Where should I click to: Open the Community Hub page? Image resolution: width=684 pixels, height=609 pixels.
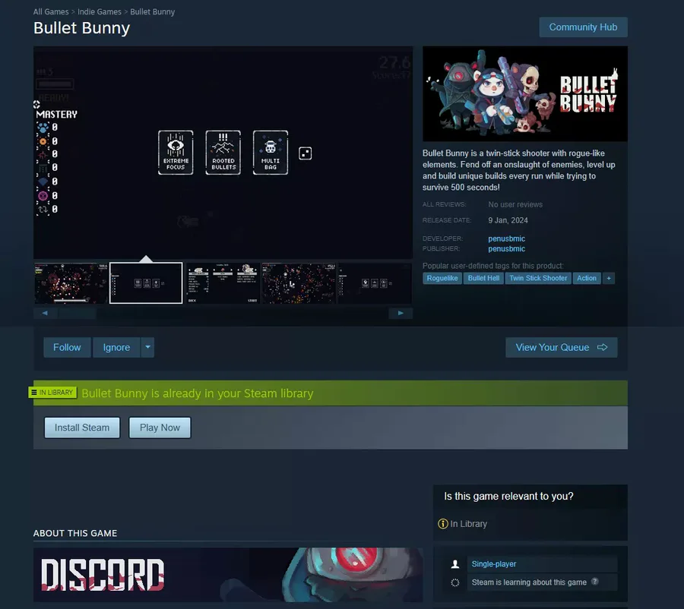click(583, 27)
